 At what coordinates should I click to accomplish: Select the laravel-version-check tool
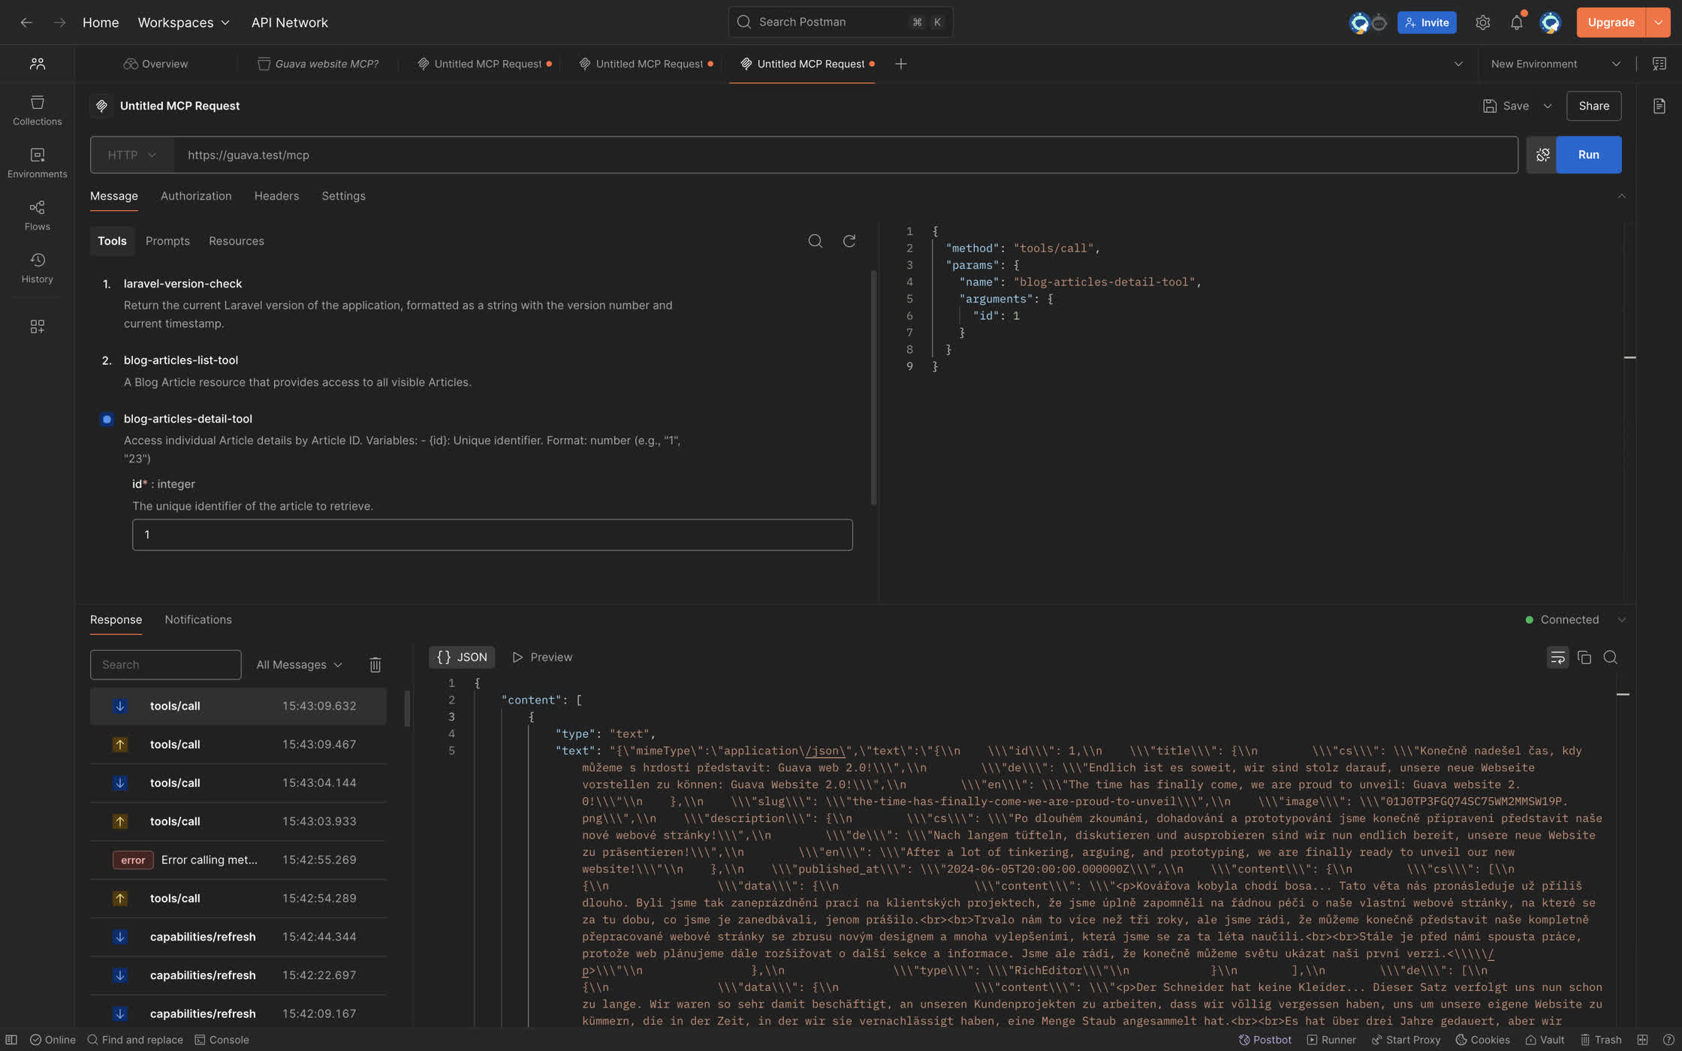[x=182, y=284]
